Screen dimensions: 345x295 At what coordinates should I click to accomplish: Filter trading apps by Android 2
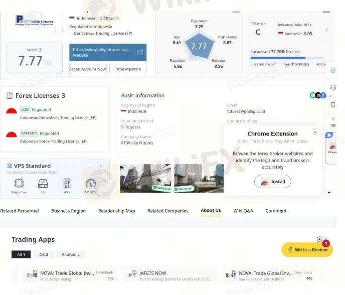click(x=71, y=254)
